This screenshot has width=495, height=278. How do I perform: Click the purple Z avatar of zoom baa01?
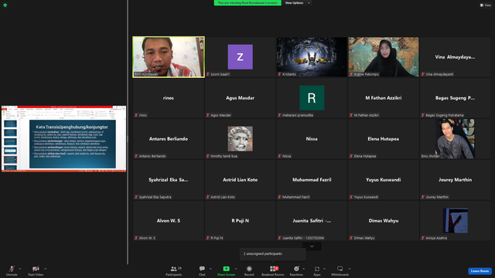pyautogui.click(x=241, y=56)
